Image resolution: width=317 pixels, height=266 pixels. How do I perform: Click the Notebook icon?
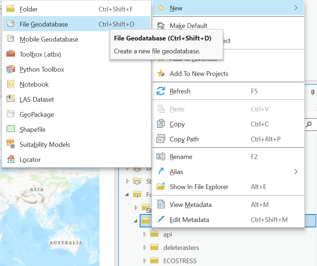(10, 84)
